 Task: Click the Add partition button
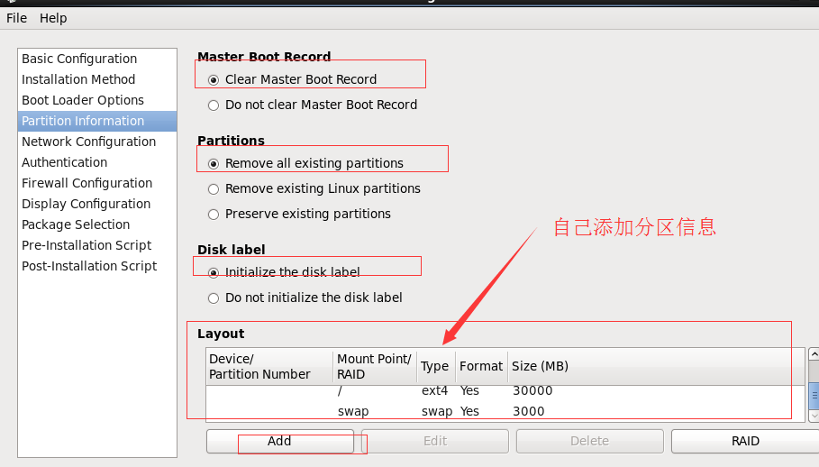point(279,442)
